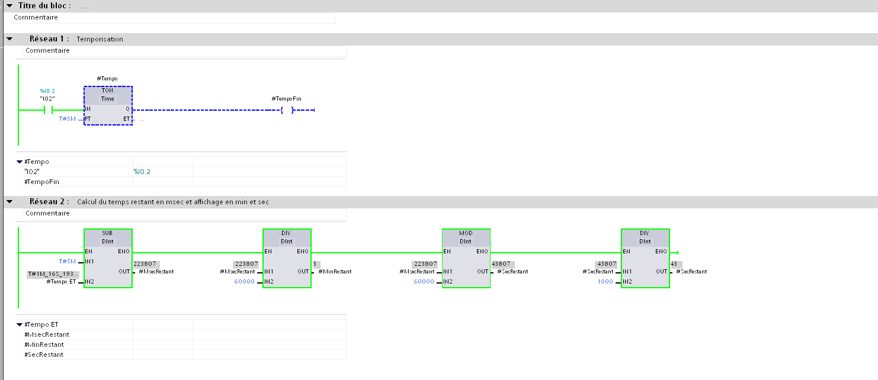Click the Réseau 2 title text

click(x=172, y=202)
